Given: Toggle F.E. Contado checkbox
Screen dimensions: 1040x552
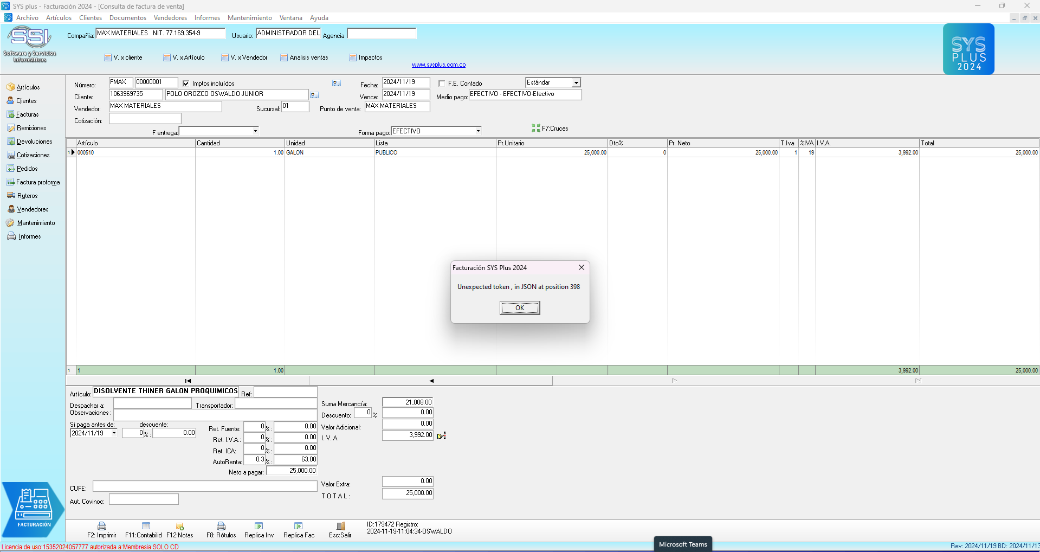Looking at the screenshot, I should pyautogui.click(x=442, y=84).
